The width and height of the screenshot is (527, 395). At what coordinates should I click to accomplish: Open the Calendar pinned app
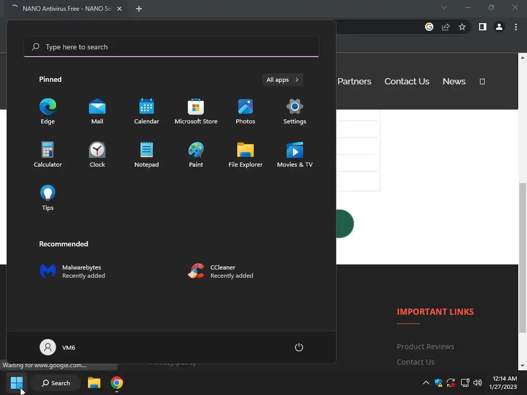(x=147, y=112)
